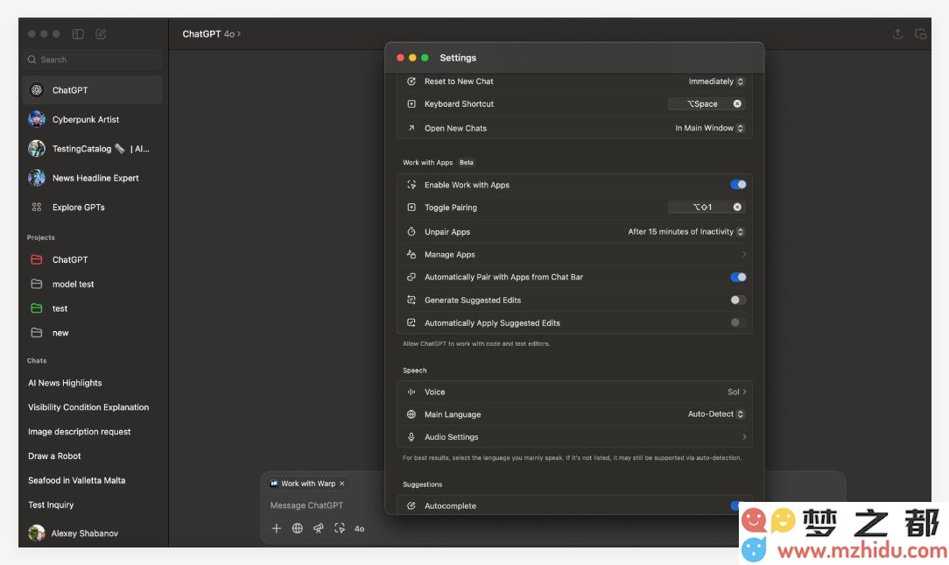This screenshot has height=565, width=949.
Task: Click the Cyberpunk Artist GPT avatar
Action: point(36,119)
